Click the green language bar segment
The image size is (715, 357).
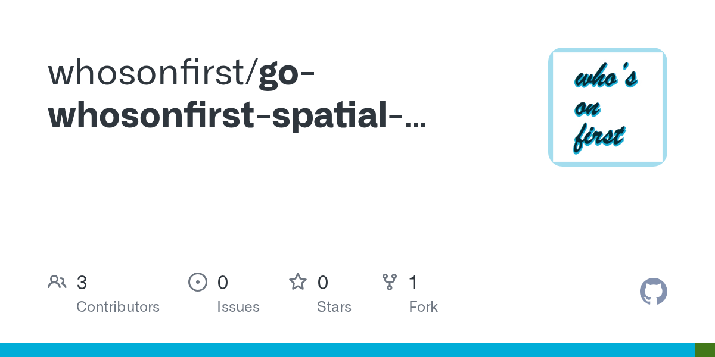coord(705,350)
